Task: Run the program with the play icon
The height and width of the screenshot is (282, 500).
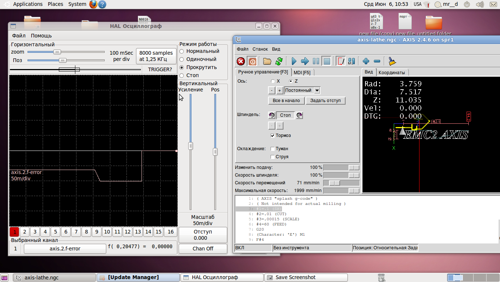Action: coord(294,61)
